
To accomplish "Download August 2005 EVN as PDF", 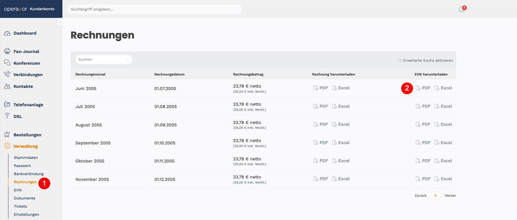I will click(x=423, y=124).
